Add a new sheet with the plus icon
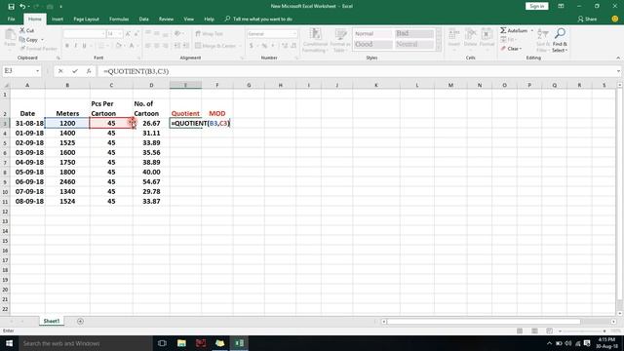Viewport: 624px width, 351px height. point(80,321)
